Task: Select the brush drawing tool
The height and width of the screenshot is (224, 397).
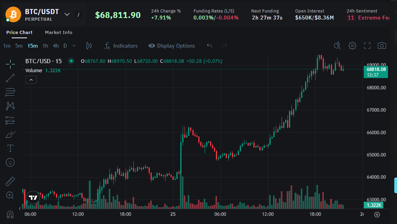Action: (x=10, y=134)
